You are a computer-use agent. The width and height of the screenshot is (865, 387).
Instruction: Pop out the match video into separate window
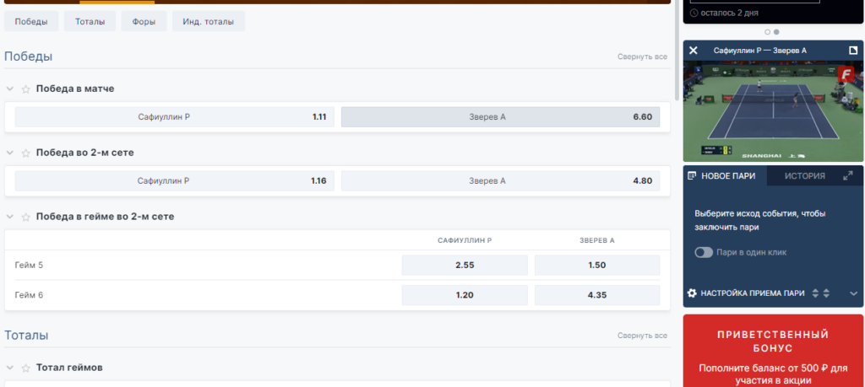853,51
